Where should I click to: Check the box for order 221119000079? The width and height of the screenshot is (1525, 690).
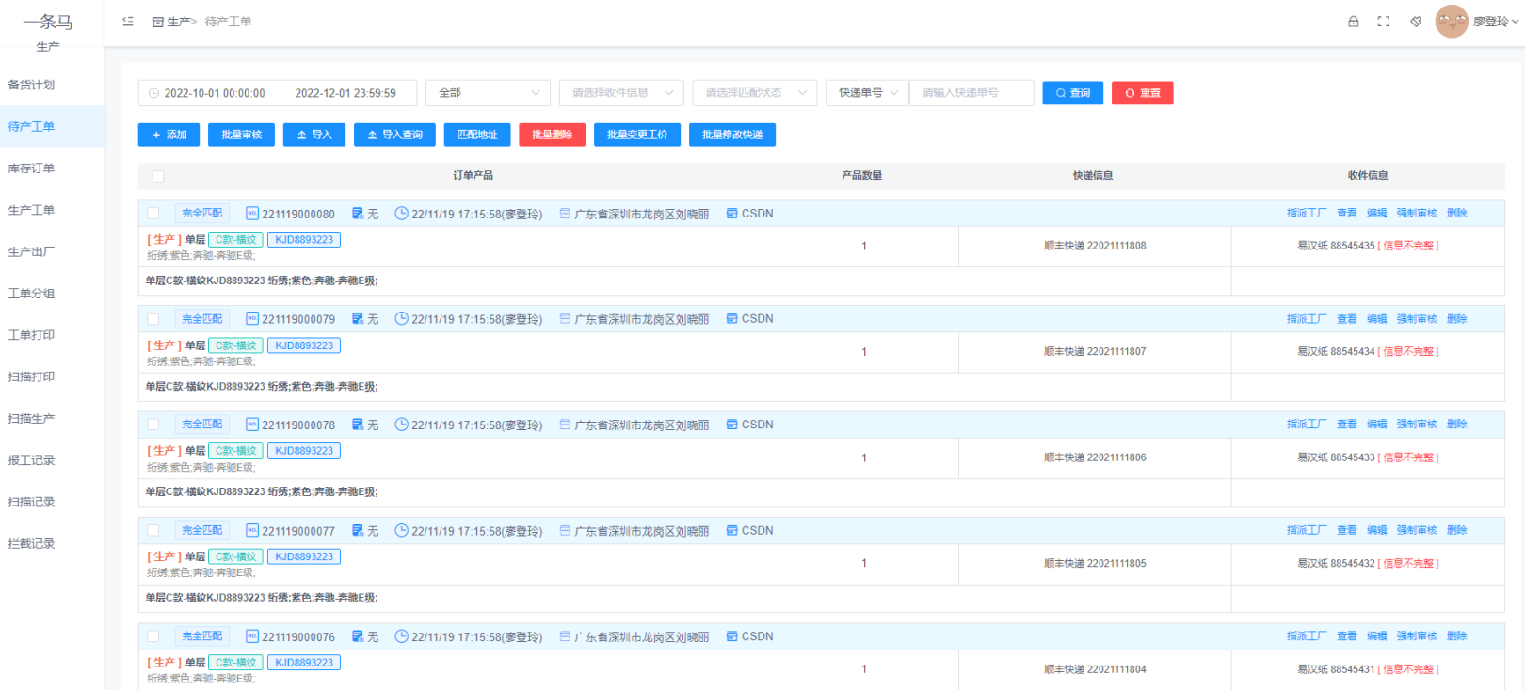[153, 319]
